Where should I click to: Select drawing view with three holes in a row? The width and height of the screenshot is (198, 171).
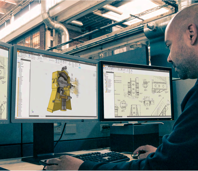tap(159, 86)
